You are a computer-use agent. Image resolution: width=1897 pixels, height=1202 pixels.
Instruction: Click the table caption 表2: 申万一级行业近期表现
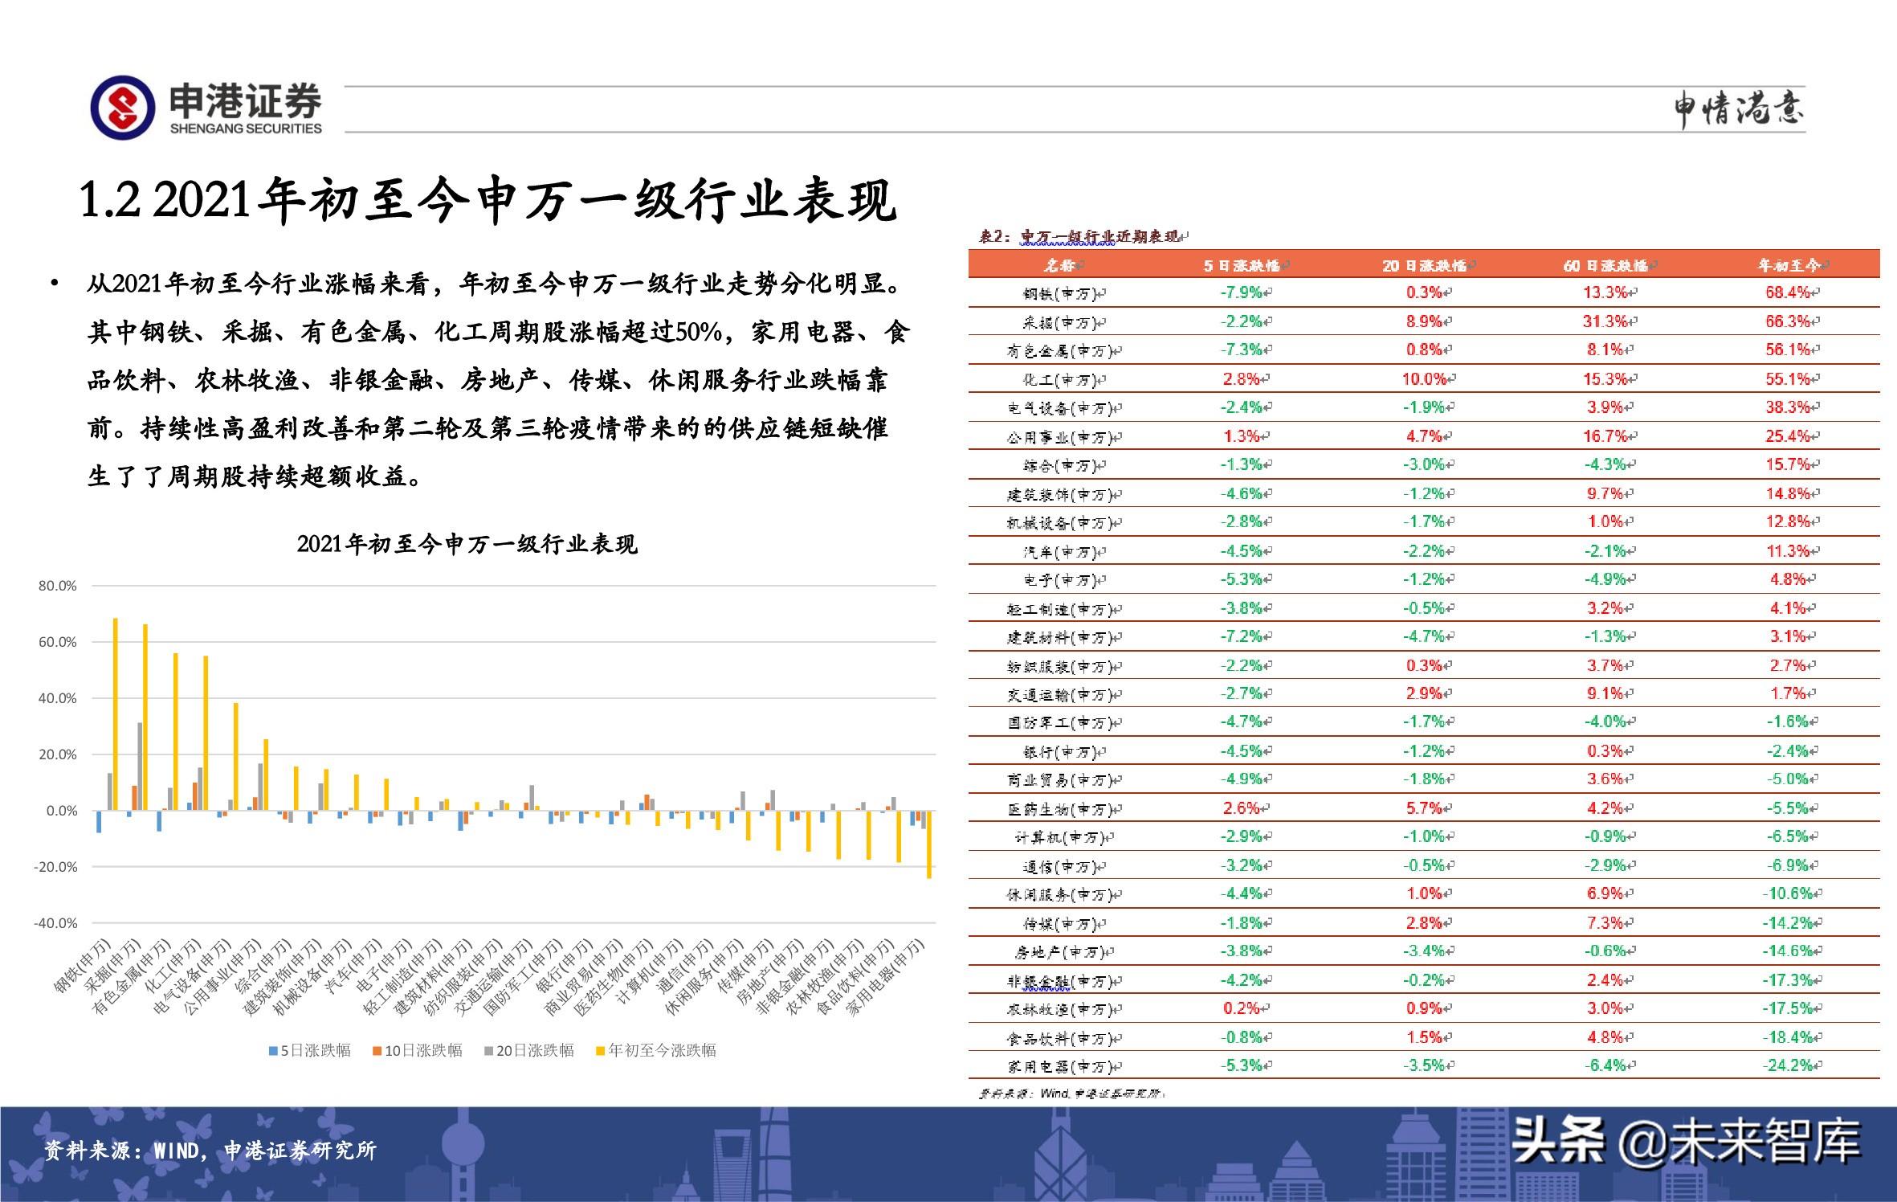pyautogui.click(x=1080, y=236)
